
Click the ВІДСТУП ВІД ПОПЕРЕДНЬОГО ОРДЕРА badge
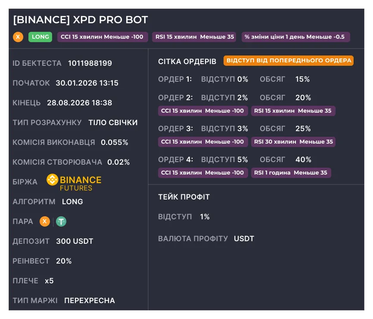[289, 60]
